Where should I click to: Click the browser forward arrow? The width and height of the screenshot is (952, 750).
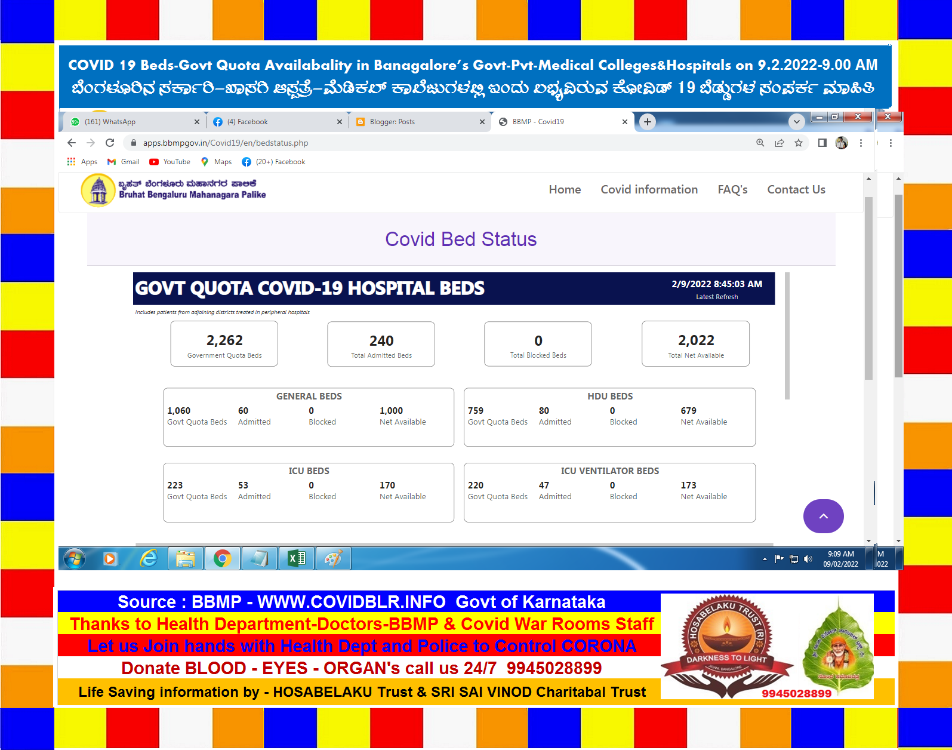pos(91,143)
